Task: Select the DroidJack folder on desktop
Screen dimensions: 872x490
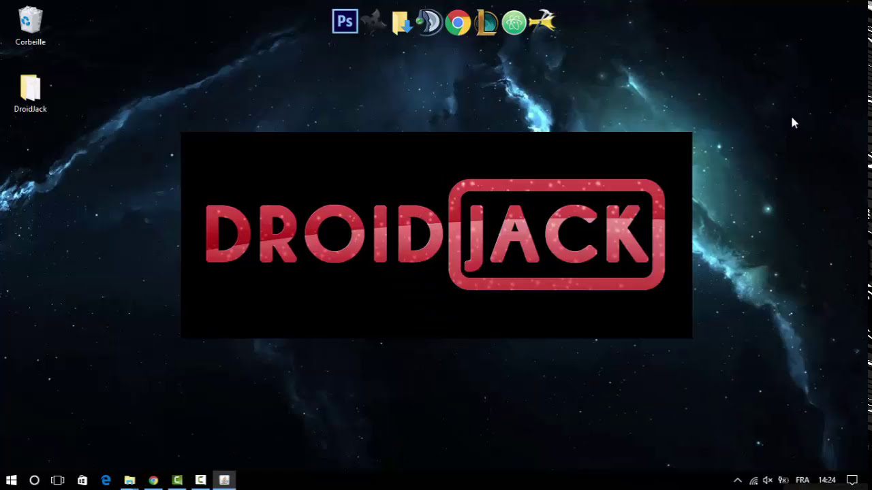Action: point(30,94)
